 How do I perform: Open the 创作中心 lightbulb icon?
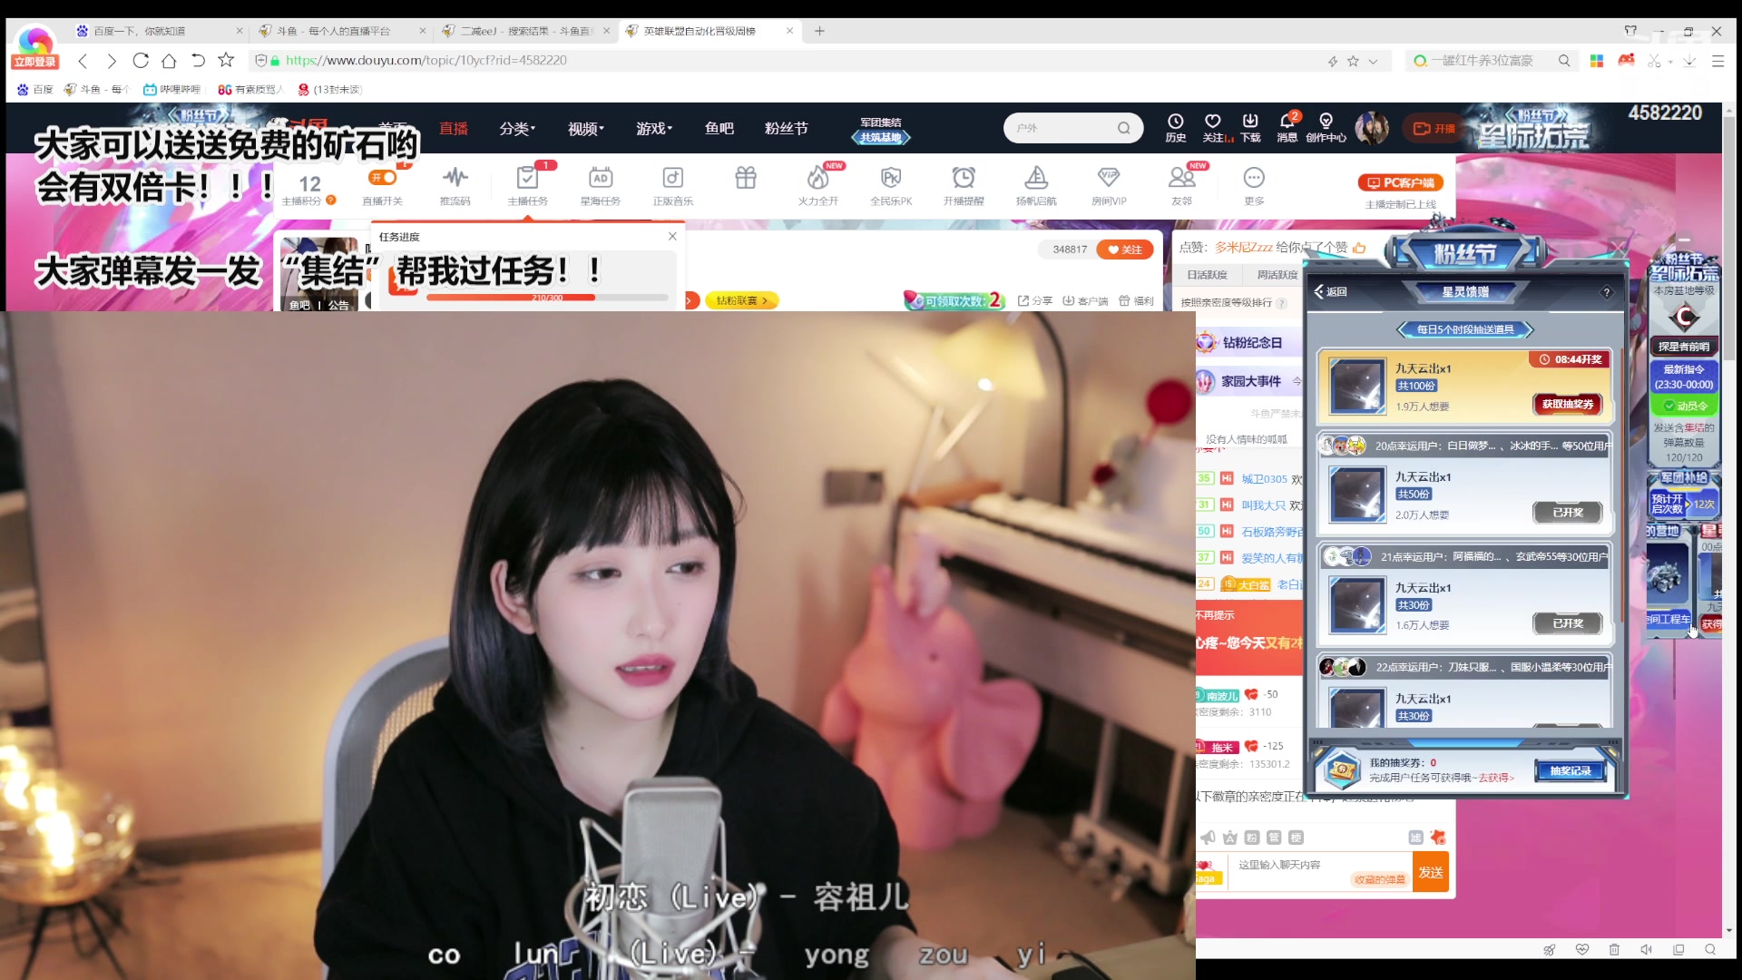click(1326, 122)
